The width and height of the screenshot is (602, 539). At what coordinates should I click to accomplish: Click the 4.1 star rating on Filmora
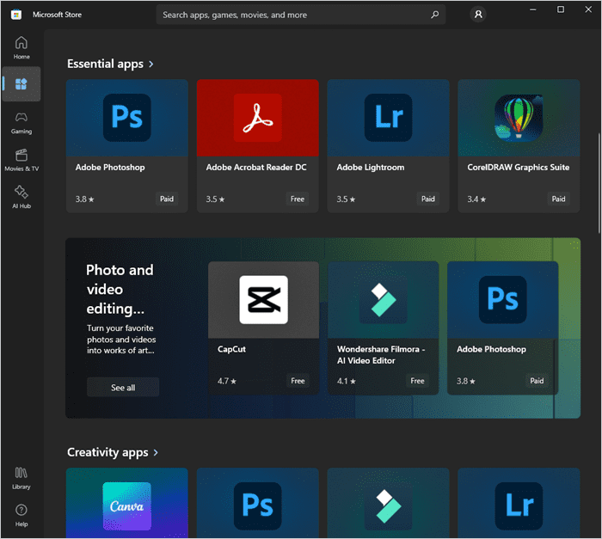point(347,381)
